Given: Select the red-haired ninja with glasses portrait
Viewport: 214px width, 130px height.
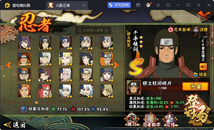Looking at the screenshot, I should click(45, 91).
